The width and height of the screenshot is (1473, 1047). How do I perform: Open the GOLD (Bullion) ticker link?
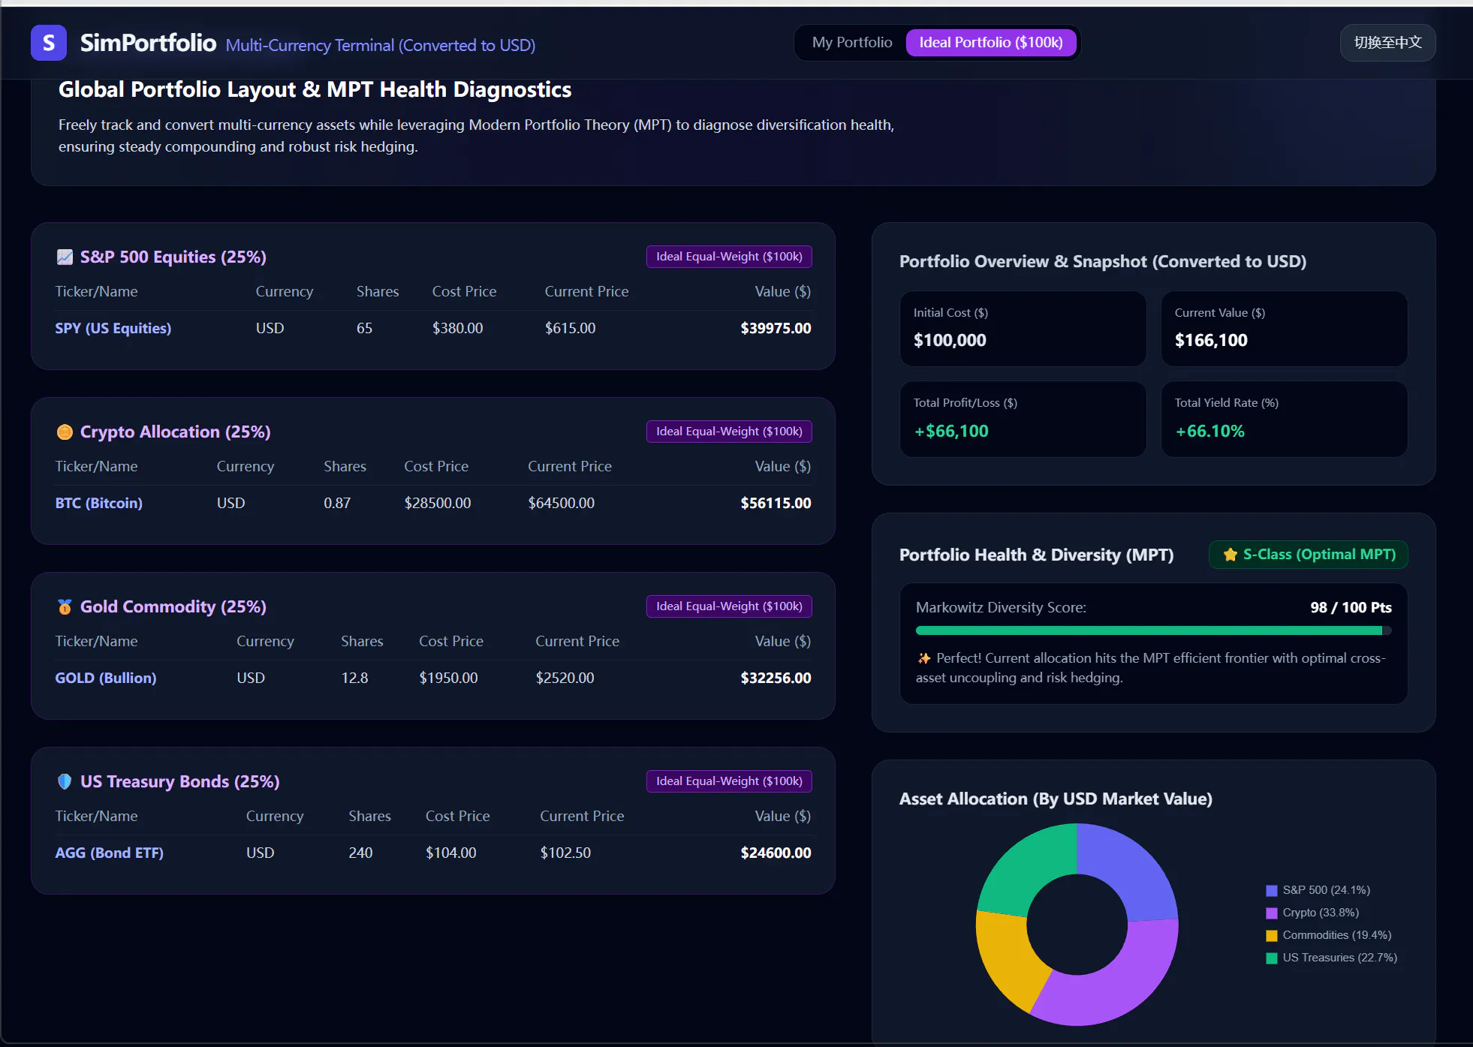[106, 678]
